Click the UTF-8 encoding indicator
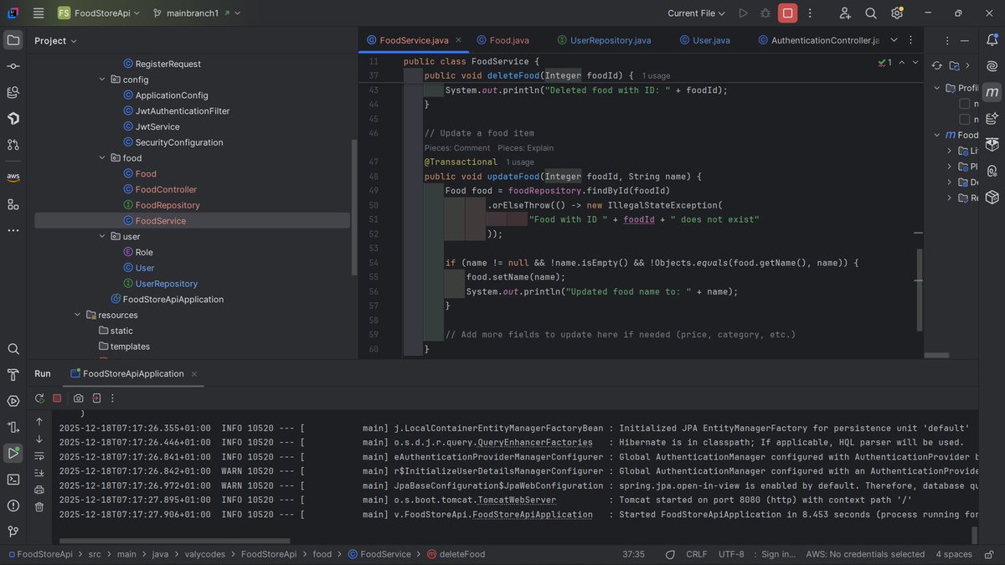Viewport: 1005px width, 565px height. pos(730,554)
